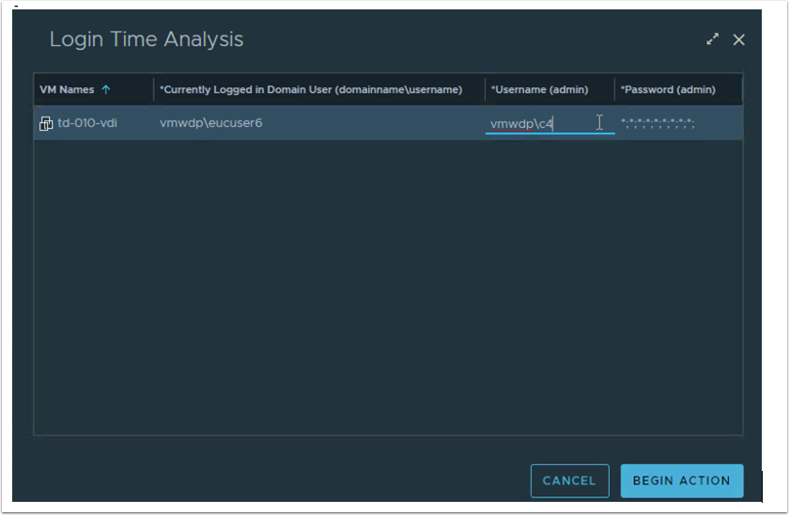The image size is (789, 515).
Task: Sort by the VM Names column header
Action: [67, 90]
